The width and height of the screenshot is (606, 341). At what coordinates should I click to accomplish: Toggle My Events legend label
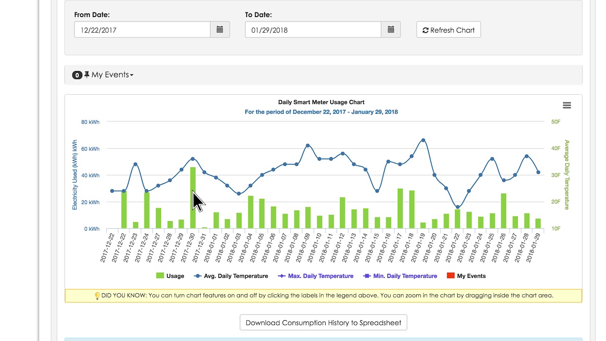tap(471, 276)
